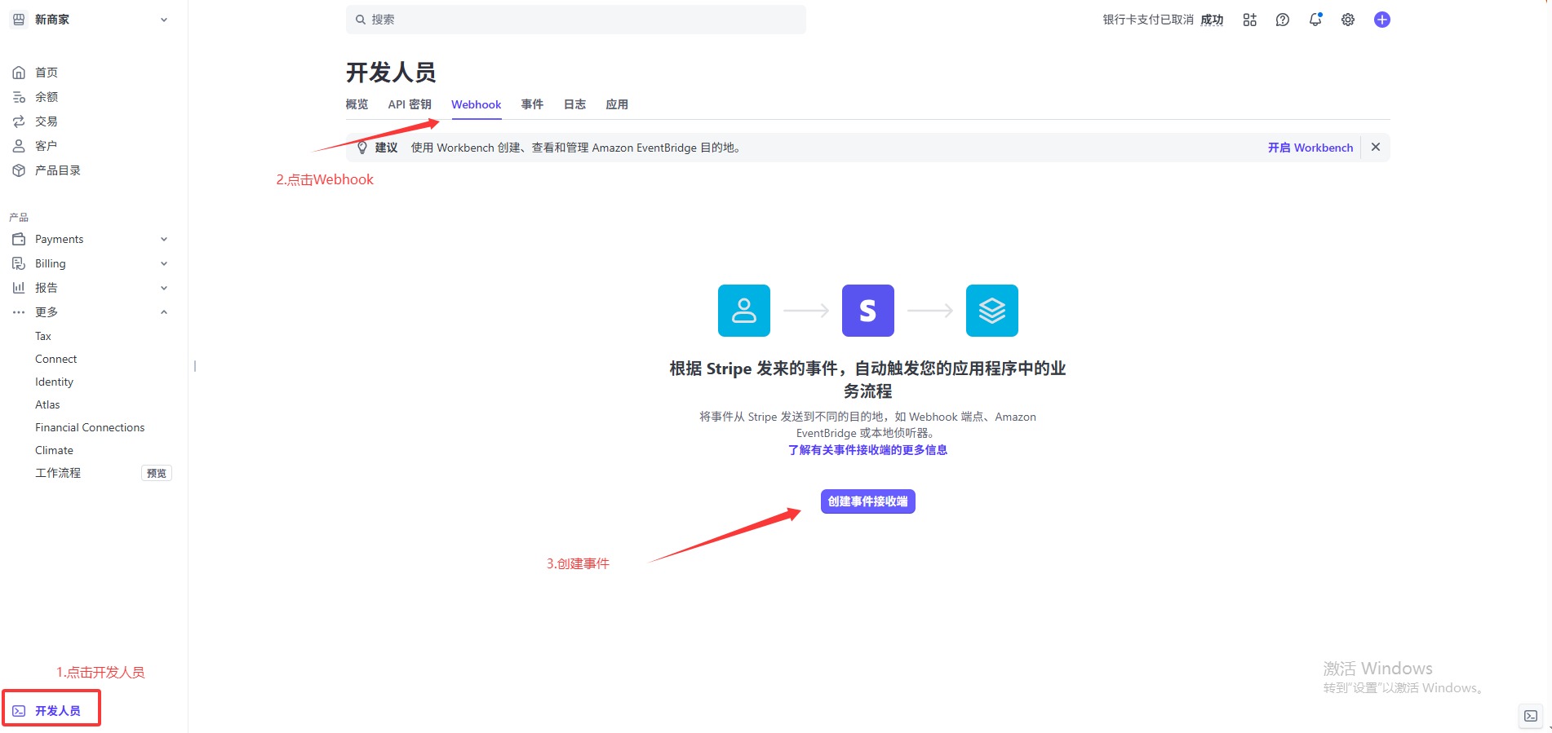This screenshot has height=733, width=1552.
Task: Click the 新商家 store icon
Action: coord(19,20)
